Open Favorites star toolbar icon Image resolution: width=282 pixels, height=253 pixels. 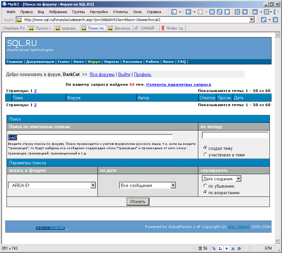pos(245,12)
